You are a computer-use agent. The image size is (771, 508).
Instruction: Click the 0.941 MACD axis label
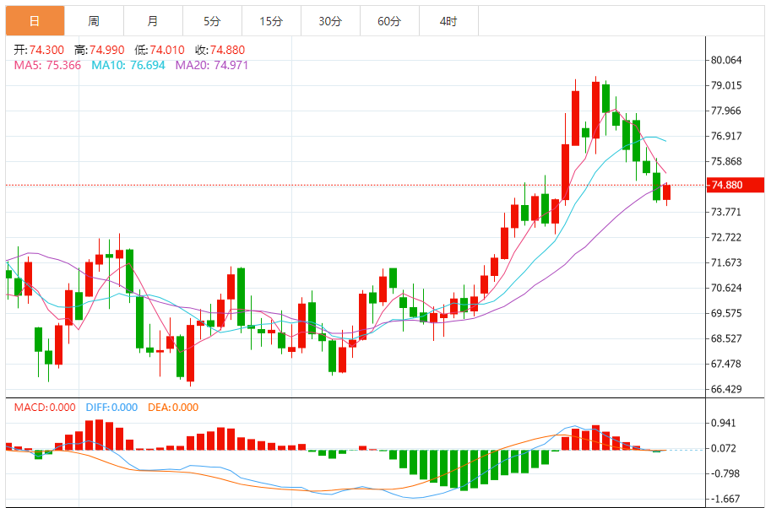point(724,423)
